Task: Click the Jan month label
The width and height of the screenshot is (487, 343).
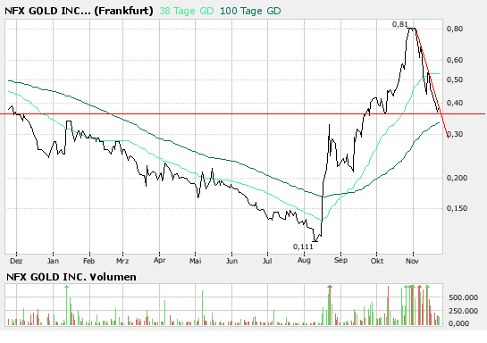Action: click(53, 261)
